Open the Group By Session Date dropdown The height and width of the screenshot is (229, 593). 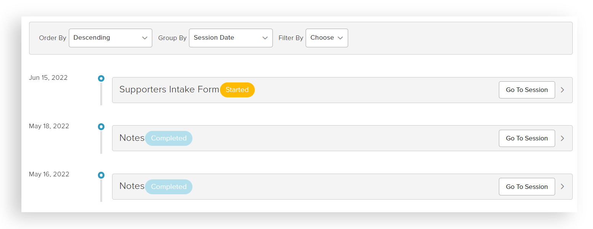click(x=230, y=38)
